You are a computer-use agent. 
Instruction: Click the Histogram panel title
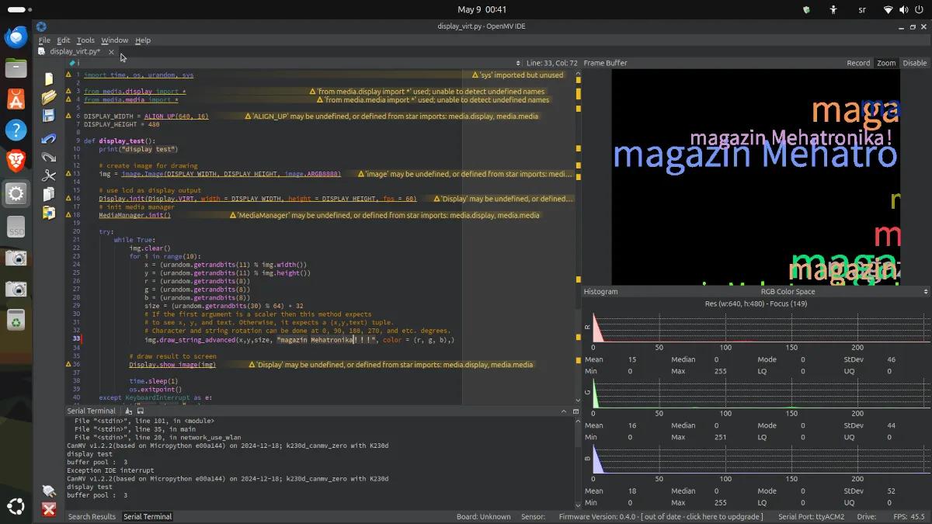[600, 291]
